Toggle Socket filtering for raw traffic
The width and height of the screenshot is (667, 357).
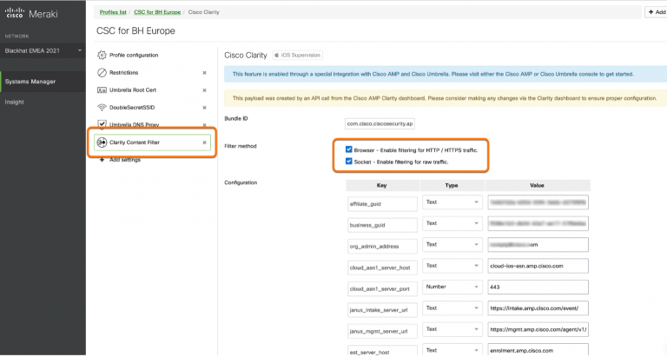[x=349, y=162]
